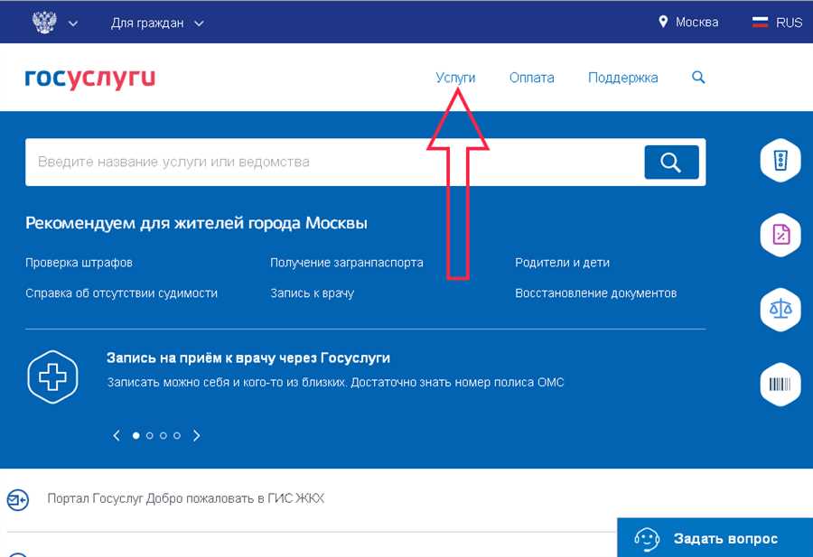Focus the service name search field

334,162
